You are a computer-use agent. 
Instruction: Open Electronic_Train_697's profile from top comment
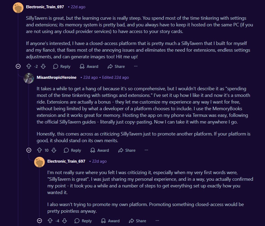click(x=45, y=7)
